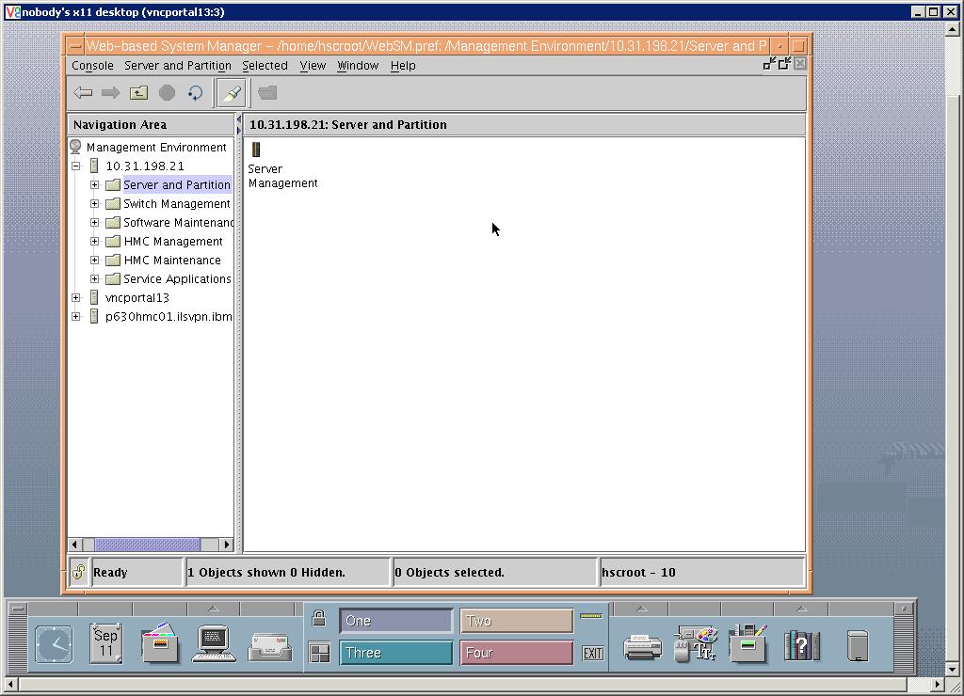
Task: Open the Style Manager on the front panel
Action: click(694, 643)
